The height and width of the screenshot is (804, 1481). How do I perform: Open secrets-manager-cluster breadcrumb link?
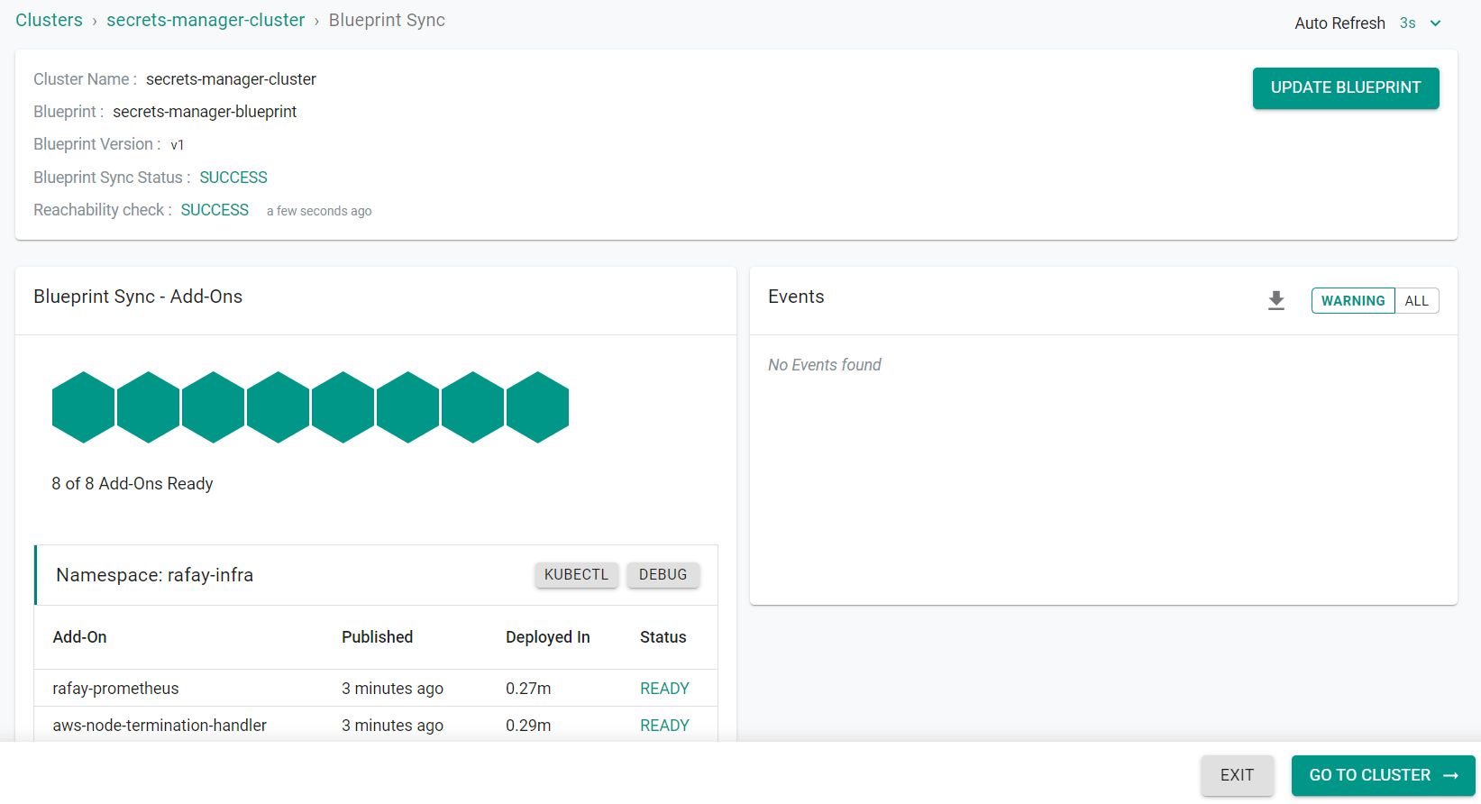pos(206,20)
